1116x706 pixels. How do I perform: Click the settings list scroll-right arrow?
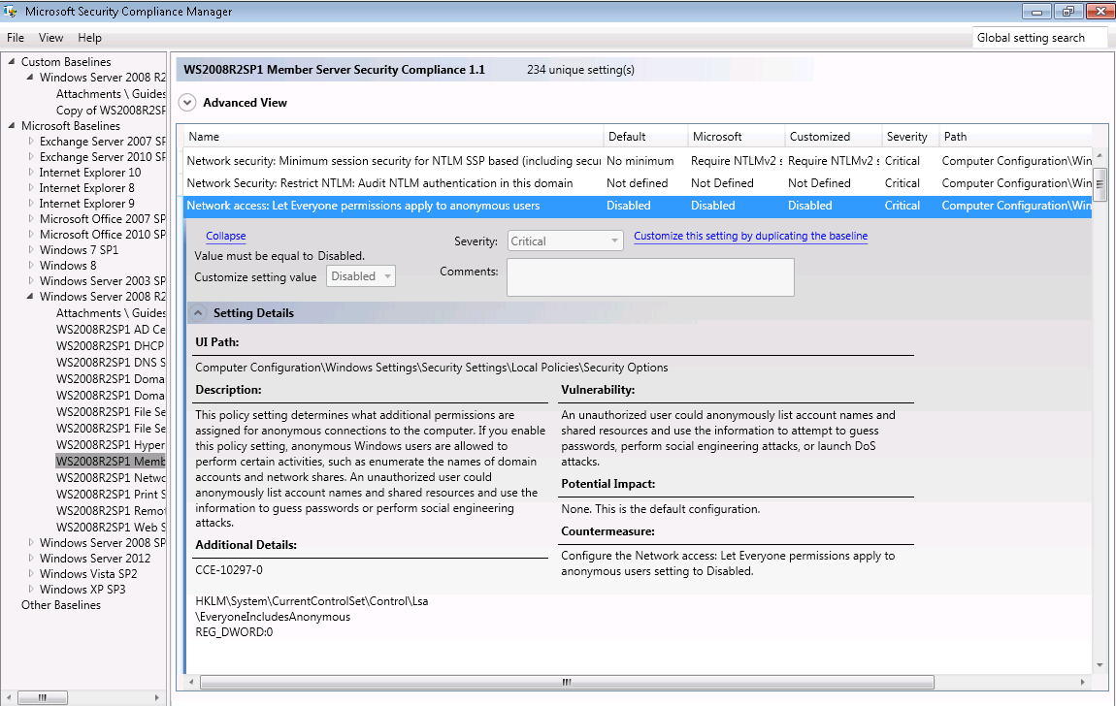tap(1083, 682)
